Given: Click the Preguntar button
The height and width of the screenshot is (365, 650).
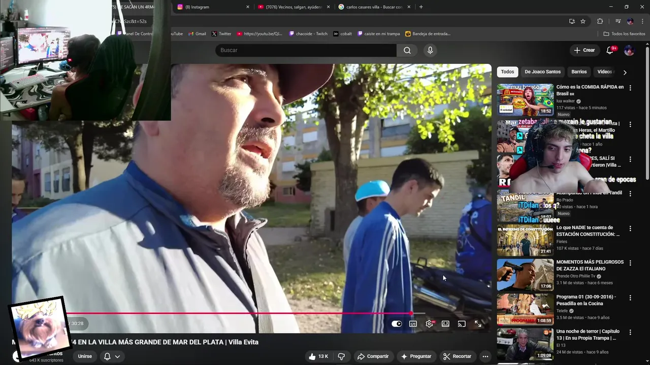Looking at the screenshot, I should point(416,356).
